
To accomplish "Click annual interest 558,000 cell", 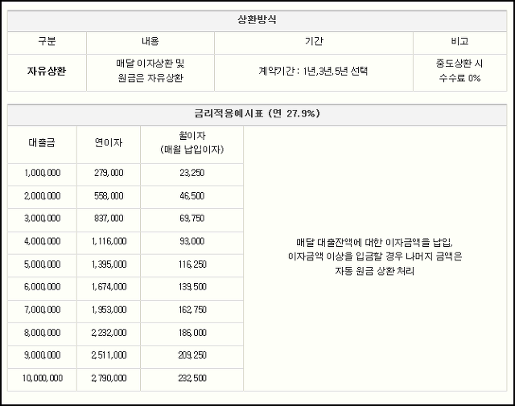I will point(109,197).
